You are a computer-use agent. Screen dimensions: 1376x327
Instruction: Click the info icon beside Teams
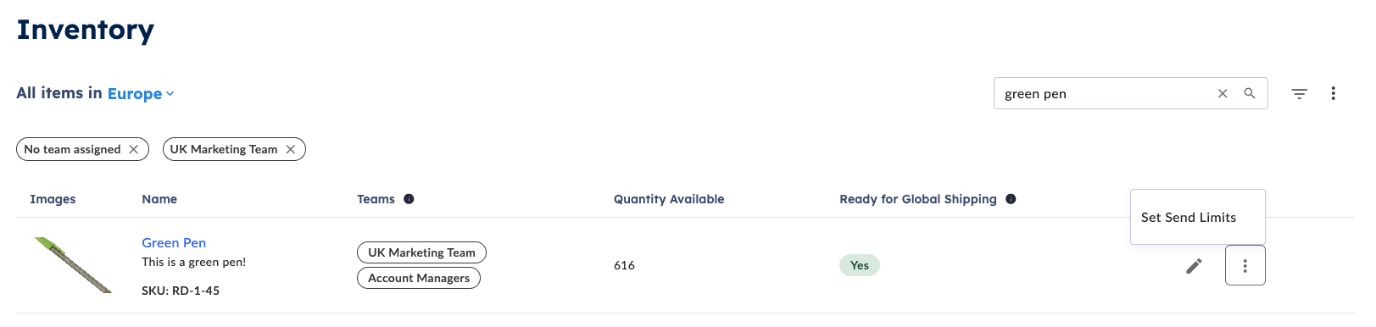click(409, 199)
